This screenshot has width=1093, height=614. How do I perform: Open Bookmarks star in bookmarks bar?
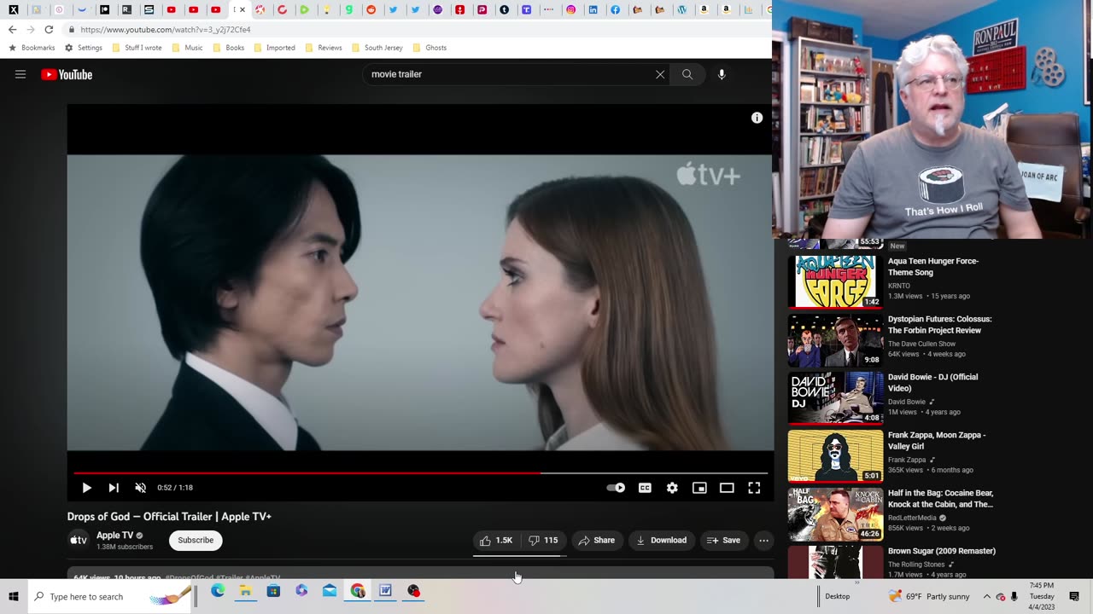32,48
